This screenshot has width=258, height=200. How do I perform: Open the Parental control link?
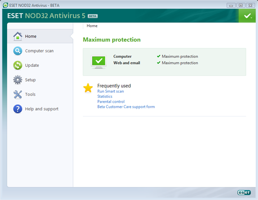[x=111, y=102]
